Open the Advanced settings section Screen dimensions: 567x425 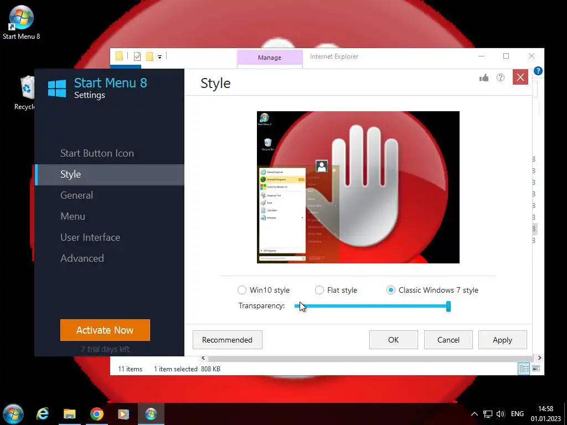82,258
